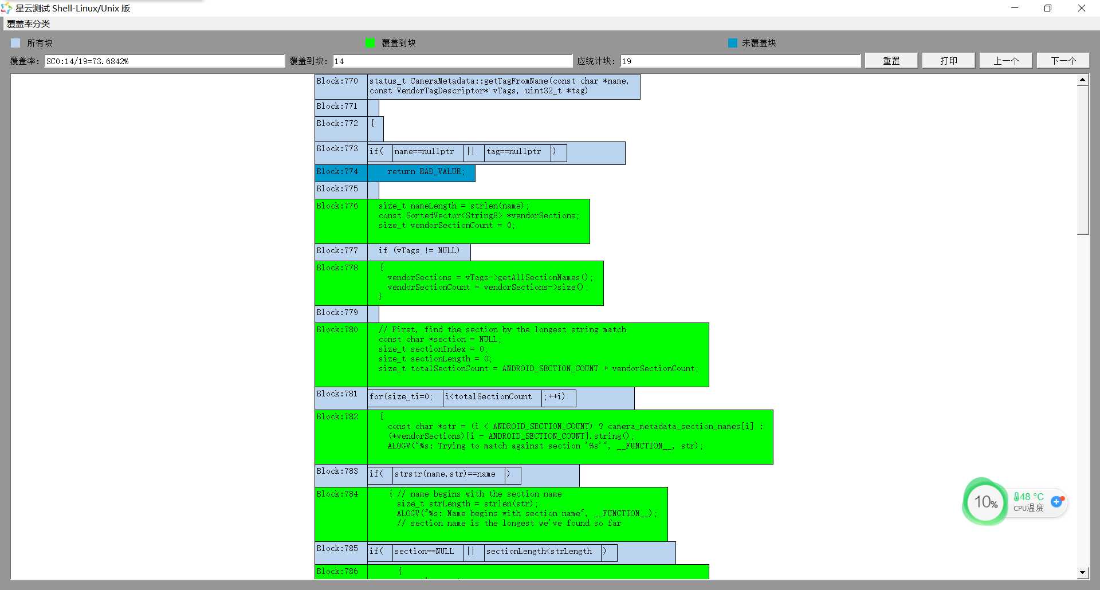Click 'if (vTags != NULL)' block
1100x590 pixels.
(419, 252)
